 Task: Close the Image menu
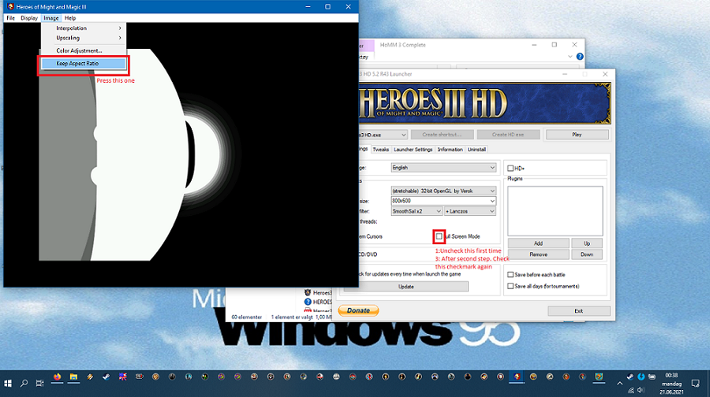pyautogui.click(x=50, y=18)
